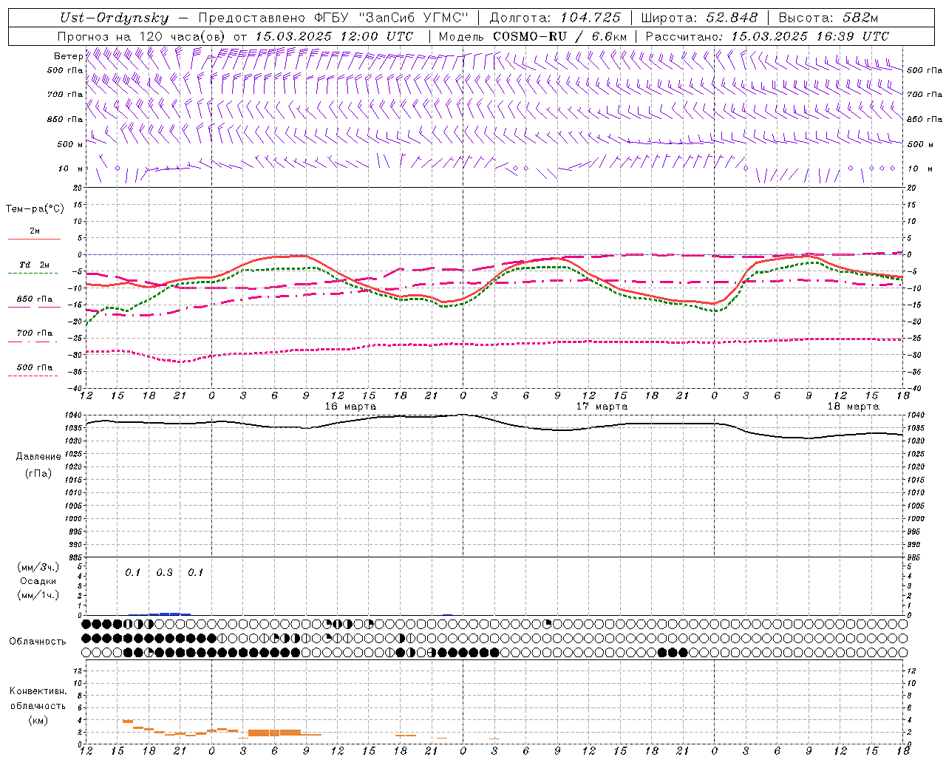Select the 18 марта date marker
Viewport: 946px width, 757px height.
853,407
